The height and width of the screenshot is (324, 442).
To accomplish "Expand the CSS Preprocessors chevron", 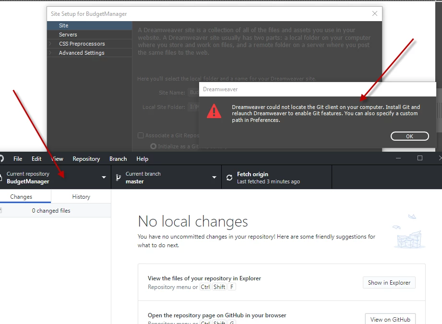I will coord(50,44).
